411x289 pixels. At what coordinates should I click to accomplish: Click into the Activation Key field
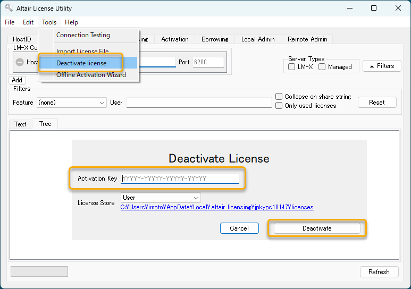180,178
